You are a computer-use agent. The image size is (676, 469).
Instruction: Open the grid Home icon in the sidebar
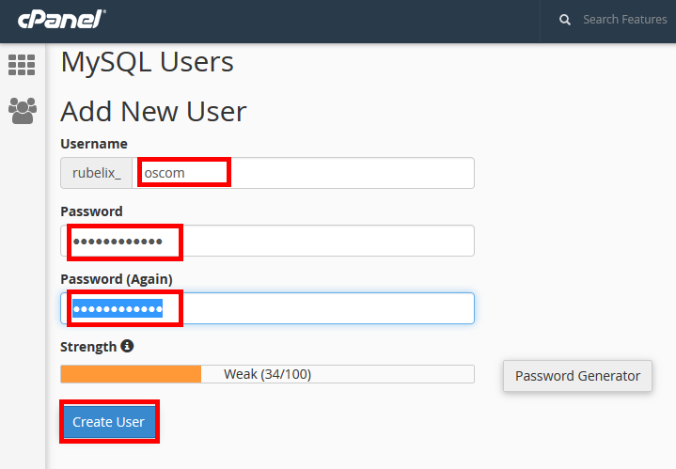(x=22, y=65)
